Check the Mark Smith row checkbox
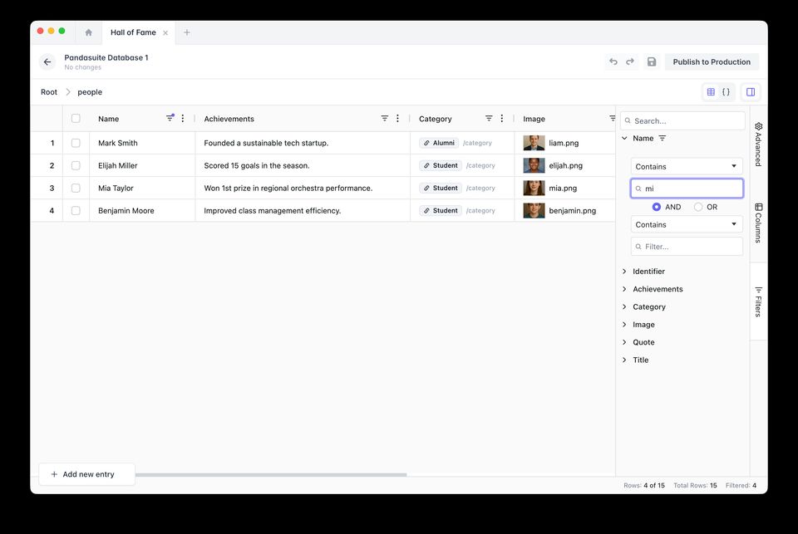The height and width of the screenshot is (534, 798). pos(76,143)
